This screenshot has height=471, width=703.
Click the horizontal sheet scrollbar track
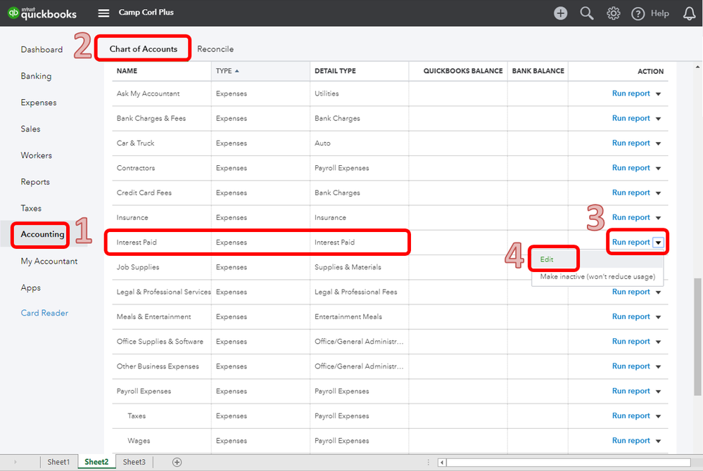568,462
